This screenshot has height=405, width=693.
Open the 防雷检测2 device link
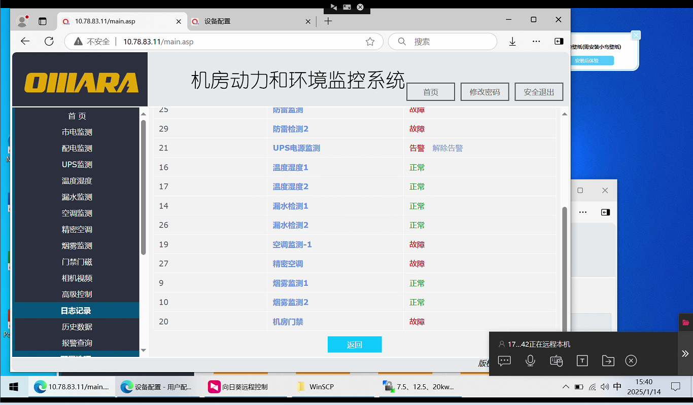pyautogui.click(x=291, y=129)
